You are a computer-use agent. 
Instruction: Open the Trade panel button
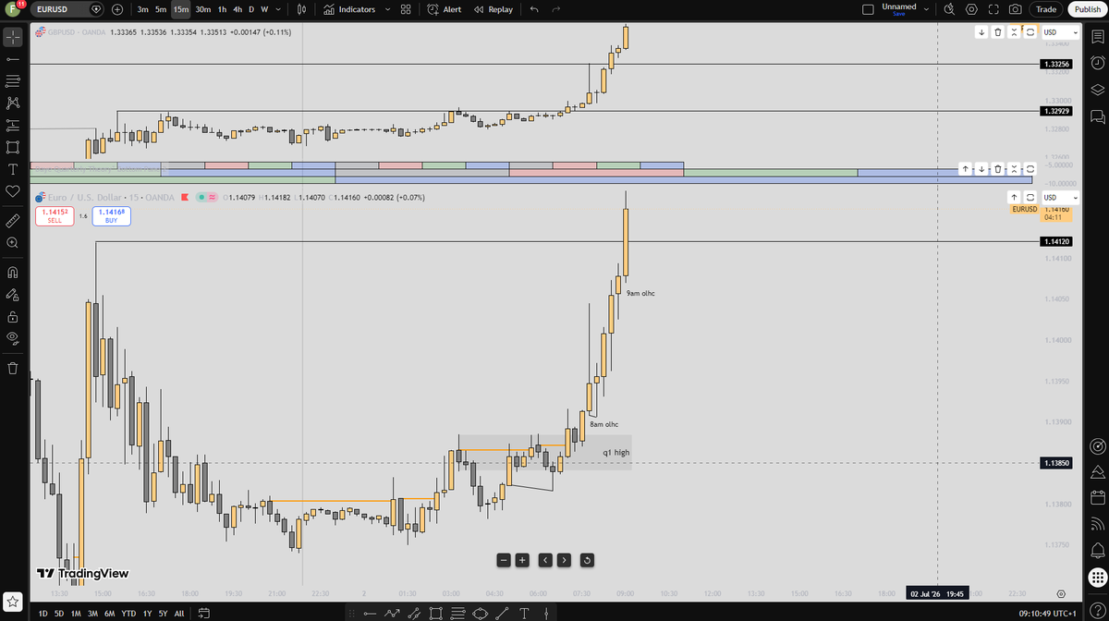coord(1046,9)
